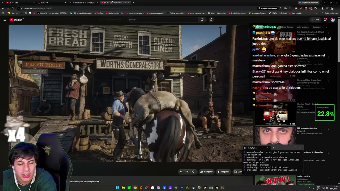This screenshot has height=191, width=340.
Task: Open File Explorer from the taskbar
Action: (123, 188)
